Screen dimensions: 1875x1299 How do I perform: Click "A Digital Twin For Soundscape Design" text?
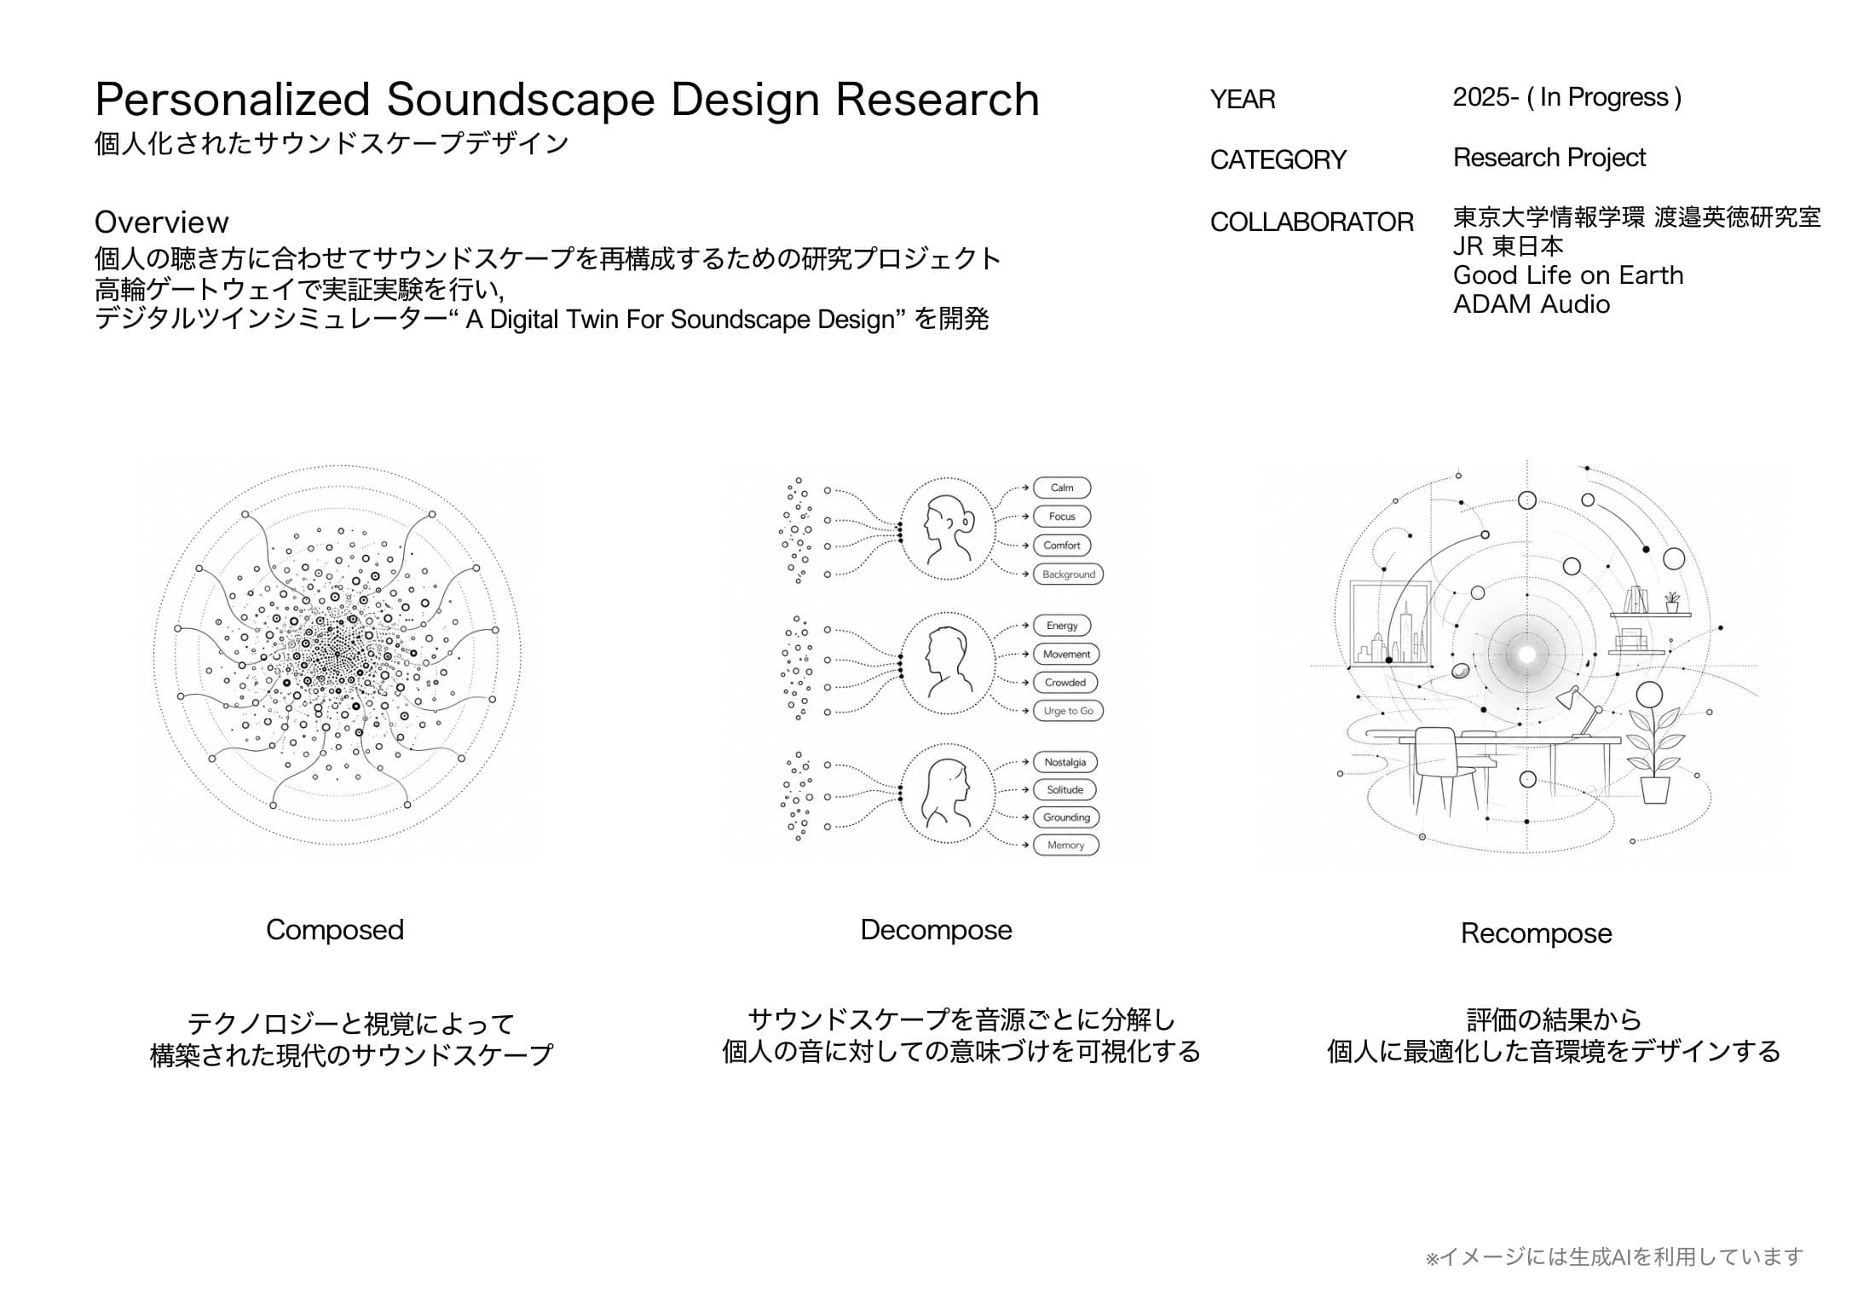680,320
